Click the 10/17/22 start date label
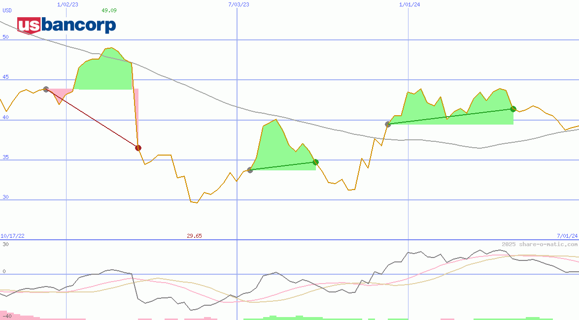The width and height of the screenshot is (579, 320). coord(12,236)
